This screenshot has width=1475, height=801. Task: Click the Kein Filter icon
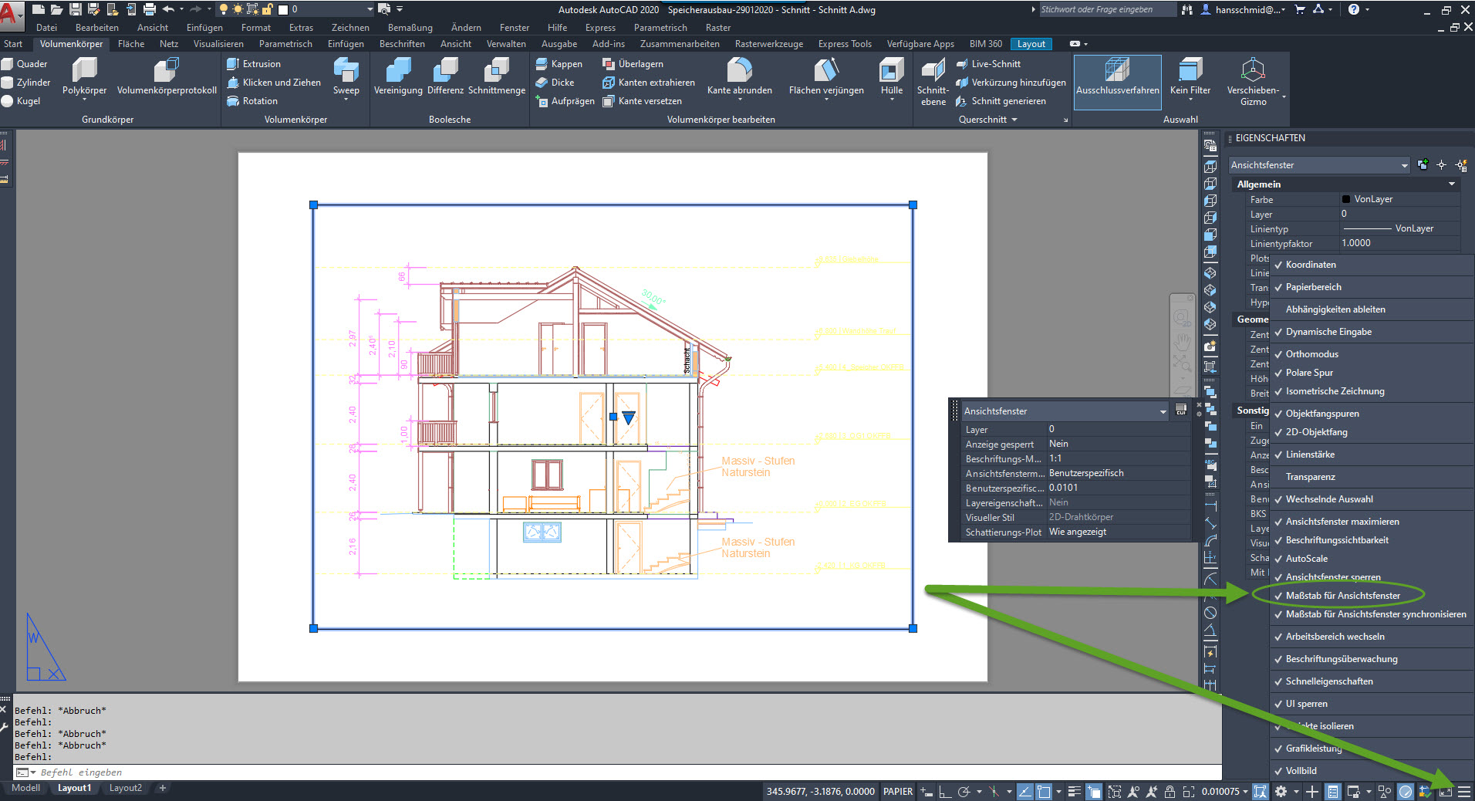click(x=1190, y=70)
